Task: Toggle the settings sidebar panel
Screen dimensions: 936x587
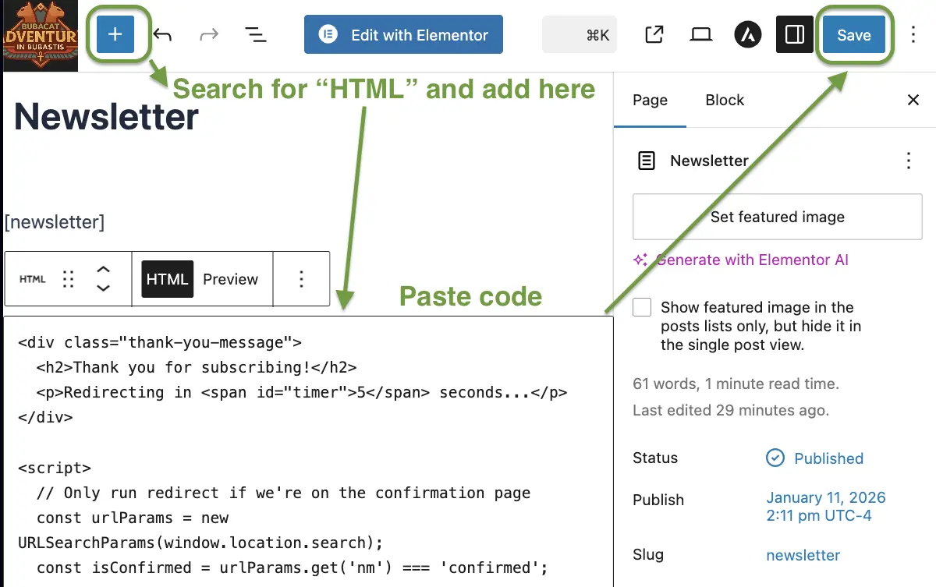Action: [794, 34]
